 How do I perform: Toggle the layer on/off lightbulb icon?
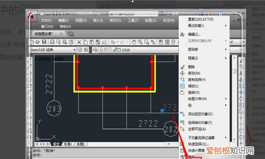coord(102,49)
